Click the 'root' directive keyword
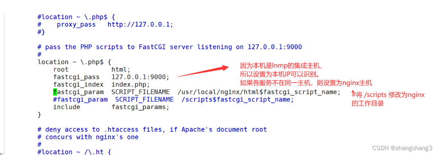 61,70
